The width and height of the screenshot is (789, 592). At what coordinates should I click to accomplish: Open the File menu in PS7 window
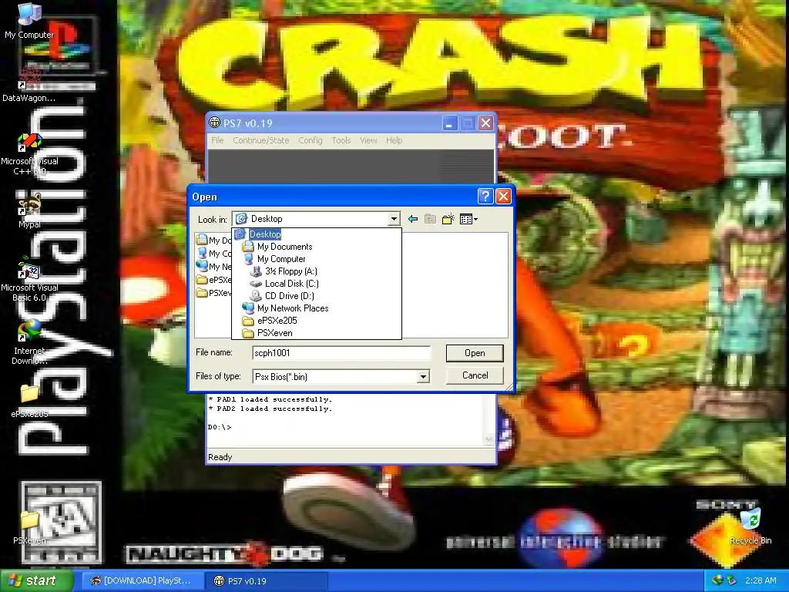click(x=217, y=140)
